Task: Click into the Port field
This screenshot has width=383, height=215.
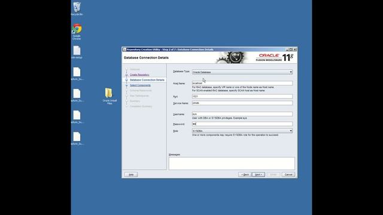Action: (x=242, y=96)
